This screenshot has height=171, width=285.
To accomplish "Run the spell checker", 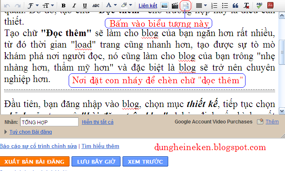I will [x=260, y=5].
